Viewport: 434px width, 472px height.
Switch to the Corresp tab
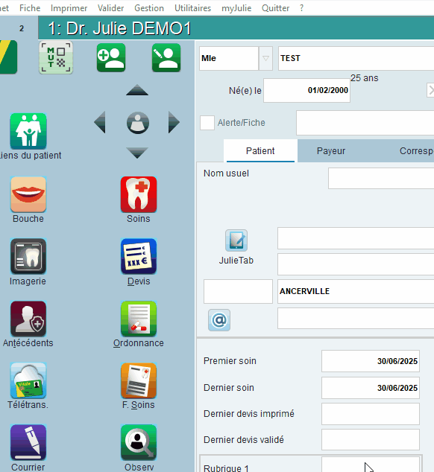click(416, 151)
